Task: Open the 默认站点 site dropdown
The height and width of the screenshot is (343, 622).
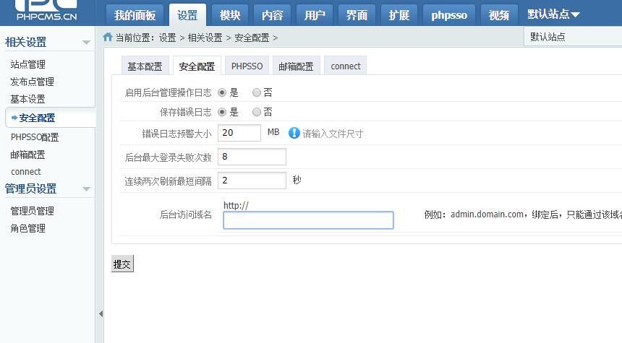Action: 553,14
